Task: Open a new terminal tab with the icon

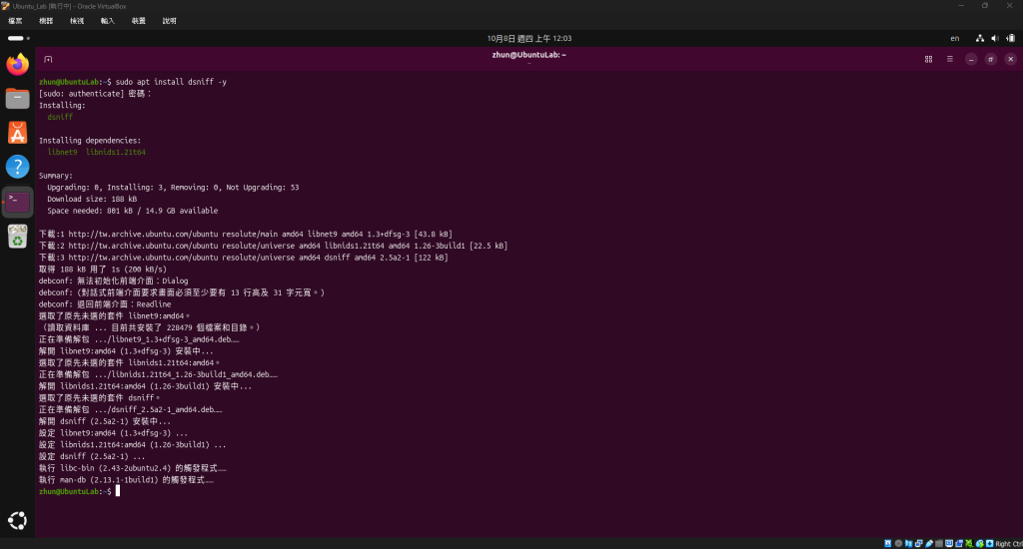Action: point(48,59)
